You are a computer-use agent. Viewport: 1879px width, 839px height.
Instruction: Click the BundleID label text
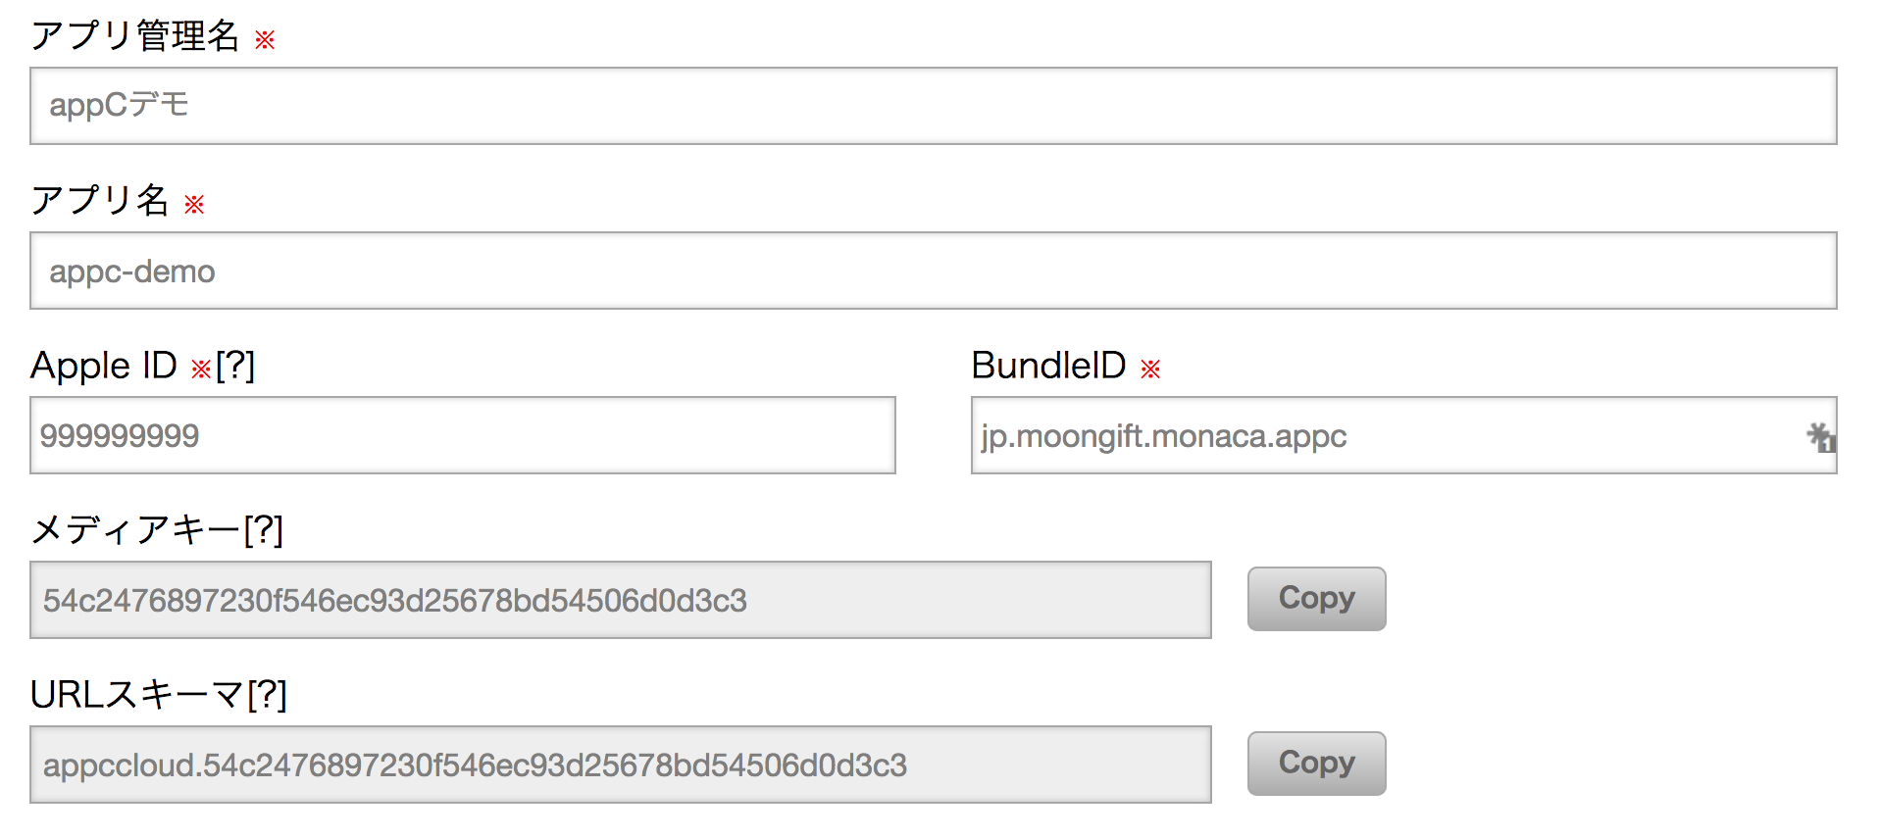(1048, 366)
